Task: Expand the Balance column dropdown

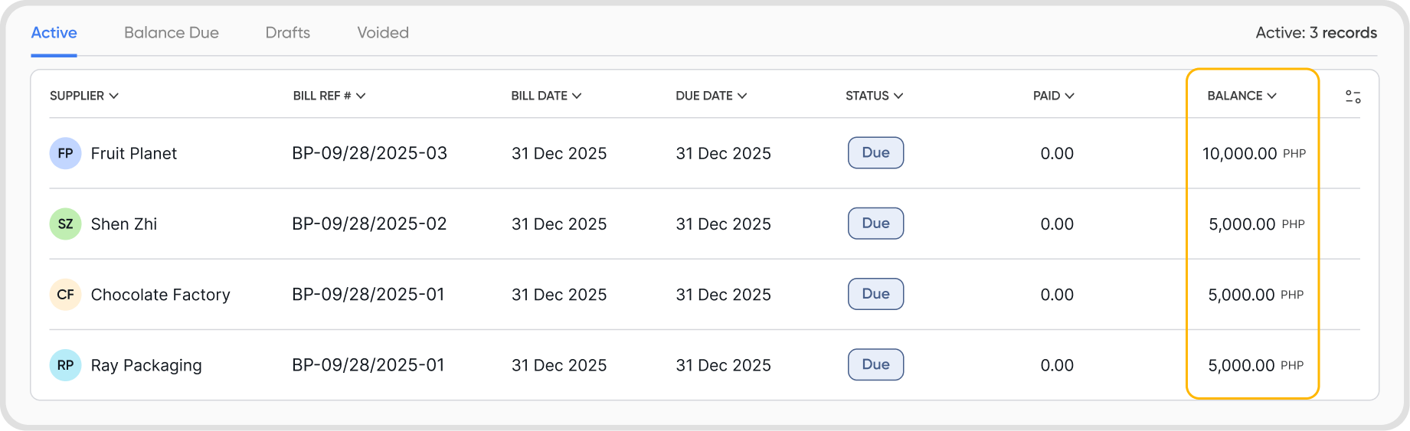Action: point(1242,96)
